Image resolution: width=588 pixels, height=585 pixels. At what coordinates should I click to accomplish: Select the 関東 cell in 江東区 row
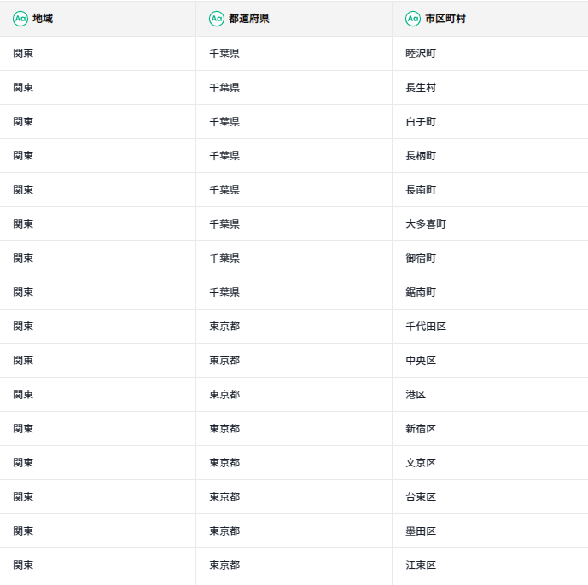point(97,565)
